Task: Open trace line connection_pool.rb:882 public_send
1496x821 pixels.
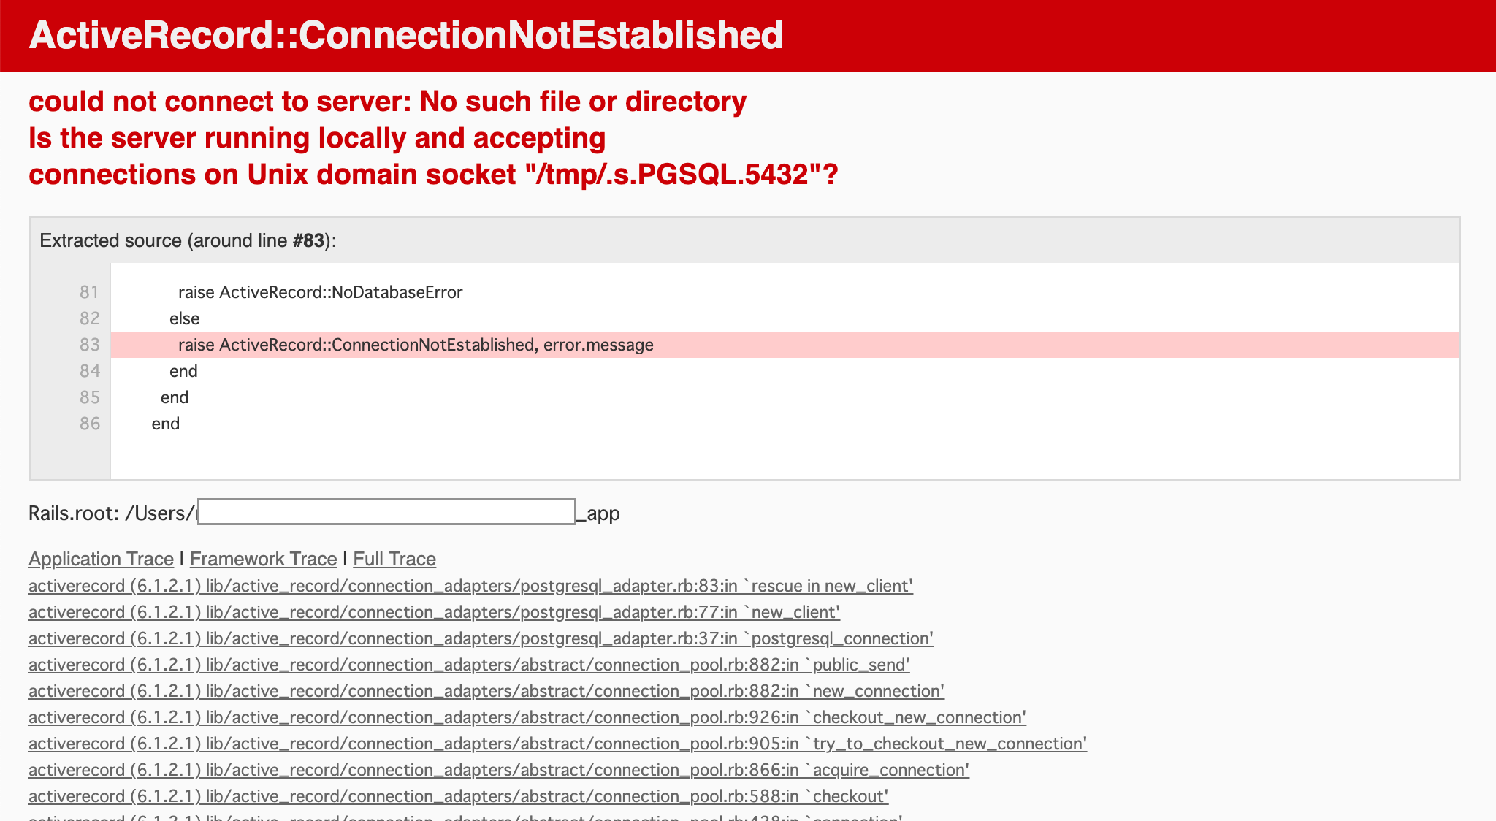Action: click(x=469, y=665)
